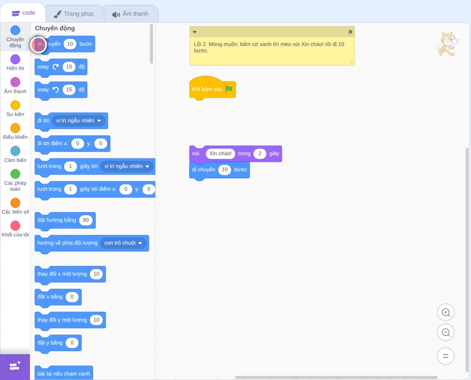Click the clockwise rotate arrow icon

tap(56, 67)
